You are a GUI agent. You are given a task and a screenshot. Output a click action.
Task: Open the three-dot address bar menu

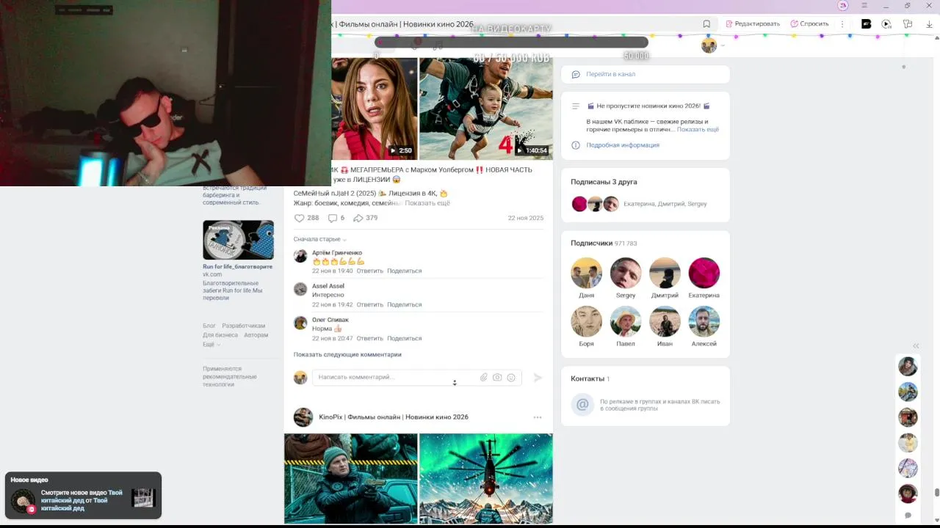click(842, 23)
